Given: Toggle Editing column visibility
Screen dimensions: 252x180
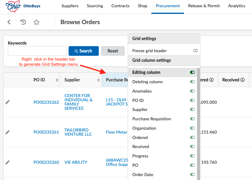Looking at the screenshot, I should (x=192, y=72).
